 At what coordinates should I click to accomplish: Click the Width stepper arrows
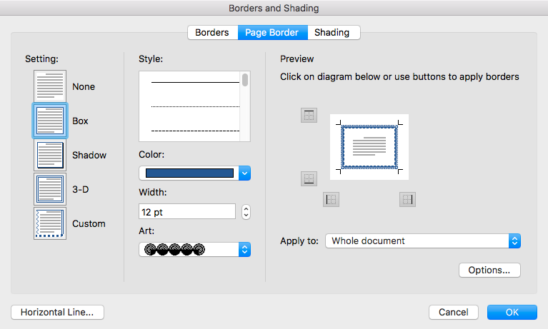(x=246, y=212)
